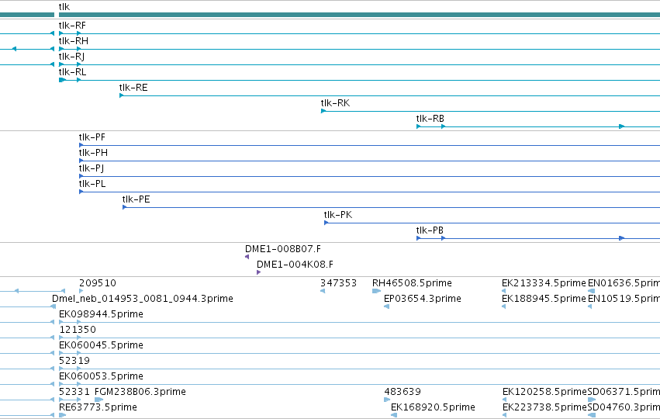Click the tlk-RF transcript label
The height and width of the screenshot is (419, 660).
pos(72,26)
